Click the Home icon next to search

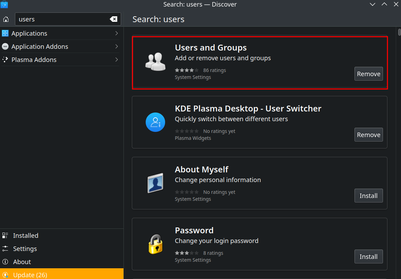(x=6, y=19)
